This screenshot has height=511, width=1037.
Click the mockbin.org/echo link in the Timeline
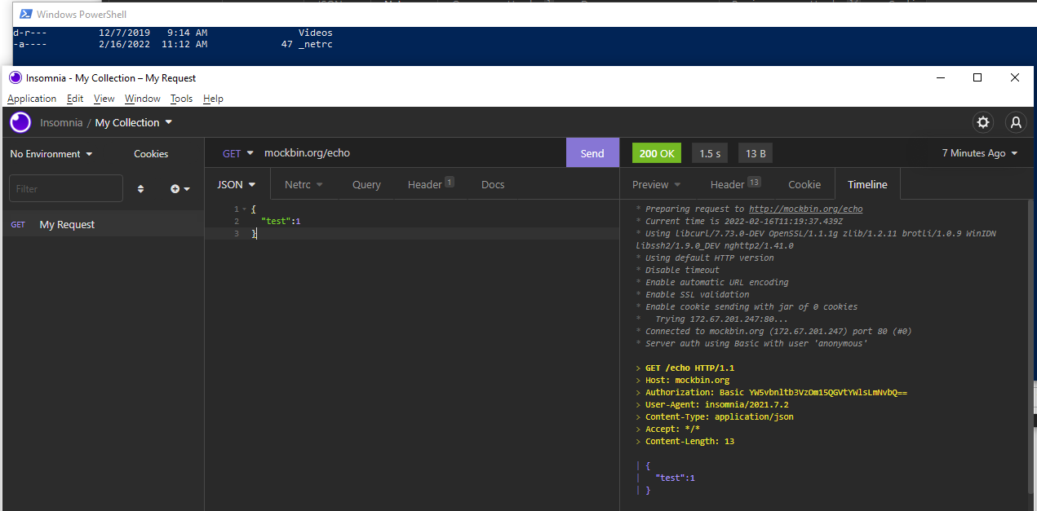(805, 209)
